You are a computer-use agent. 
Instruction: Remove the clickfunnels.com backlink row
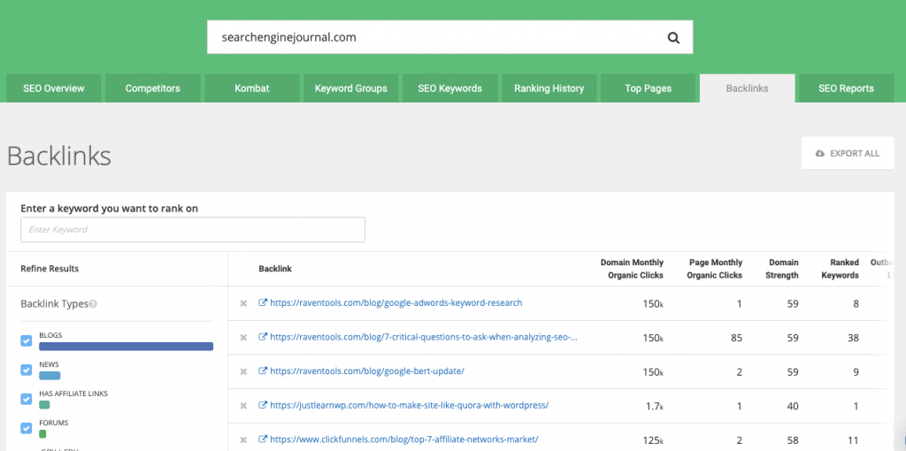244,440
